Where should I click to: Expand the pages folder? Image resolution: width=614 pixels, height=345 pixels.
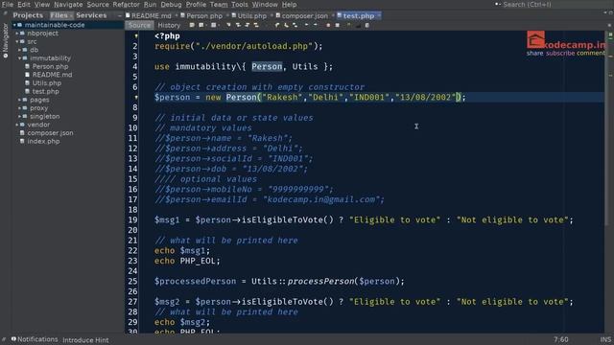(x=19, y=100)
